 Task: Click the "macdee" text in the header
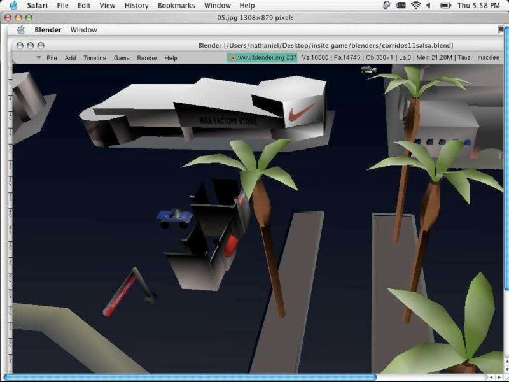489,58
